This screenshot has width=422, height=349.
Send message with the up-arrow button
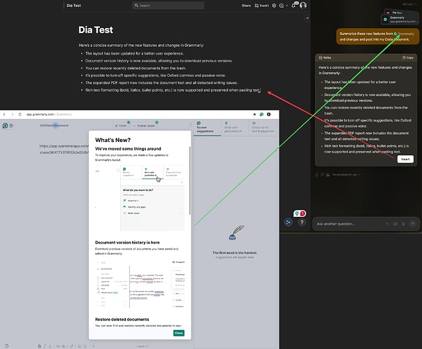412,224
